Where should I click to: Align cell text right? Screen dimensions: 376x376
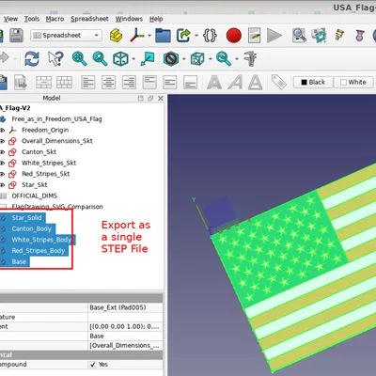tap(129, 83)
